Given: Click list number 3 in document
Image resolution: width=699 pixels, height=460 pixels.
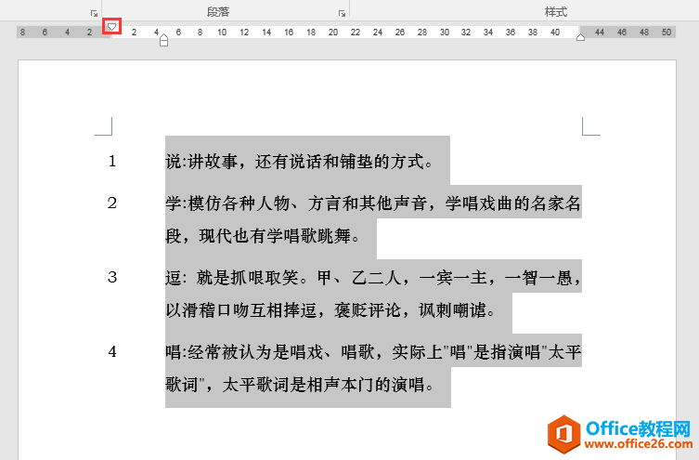Looking at the screenshot, I should click(x=112, y=277).
